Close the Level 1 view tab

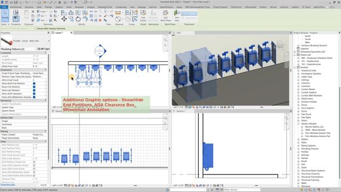pyautogui.click(x=71, y=33)
